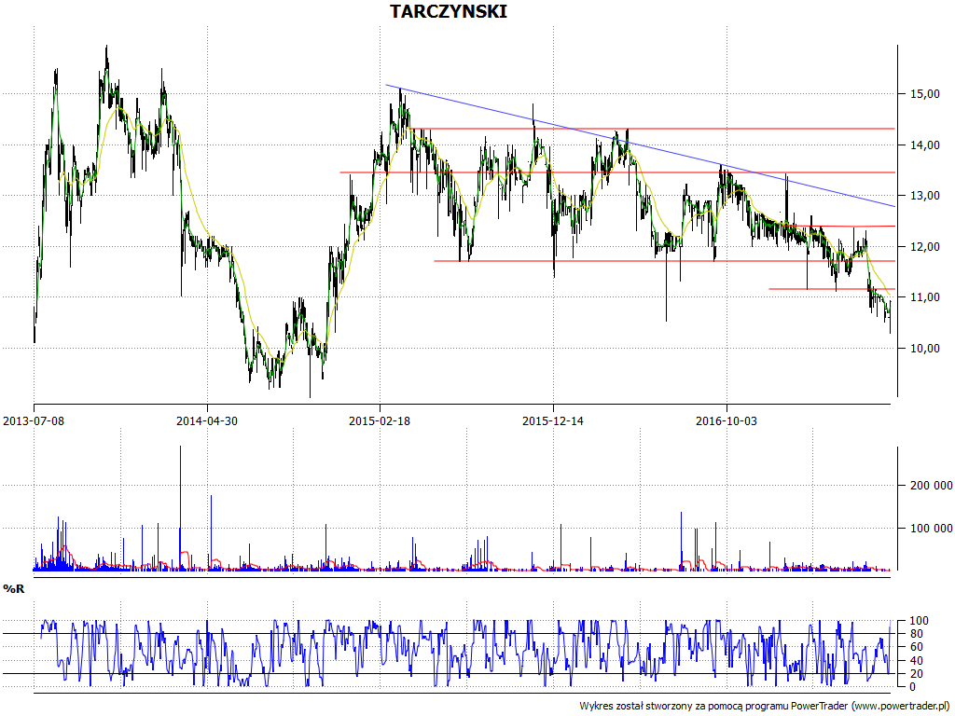
Task: Select the 100 000 volume axis label
Action: coord(932,529)
